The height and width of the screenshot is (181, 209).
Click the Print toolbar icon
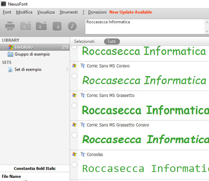tap(10, 26)
